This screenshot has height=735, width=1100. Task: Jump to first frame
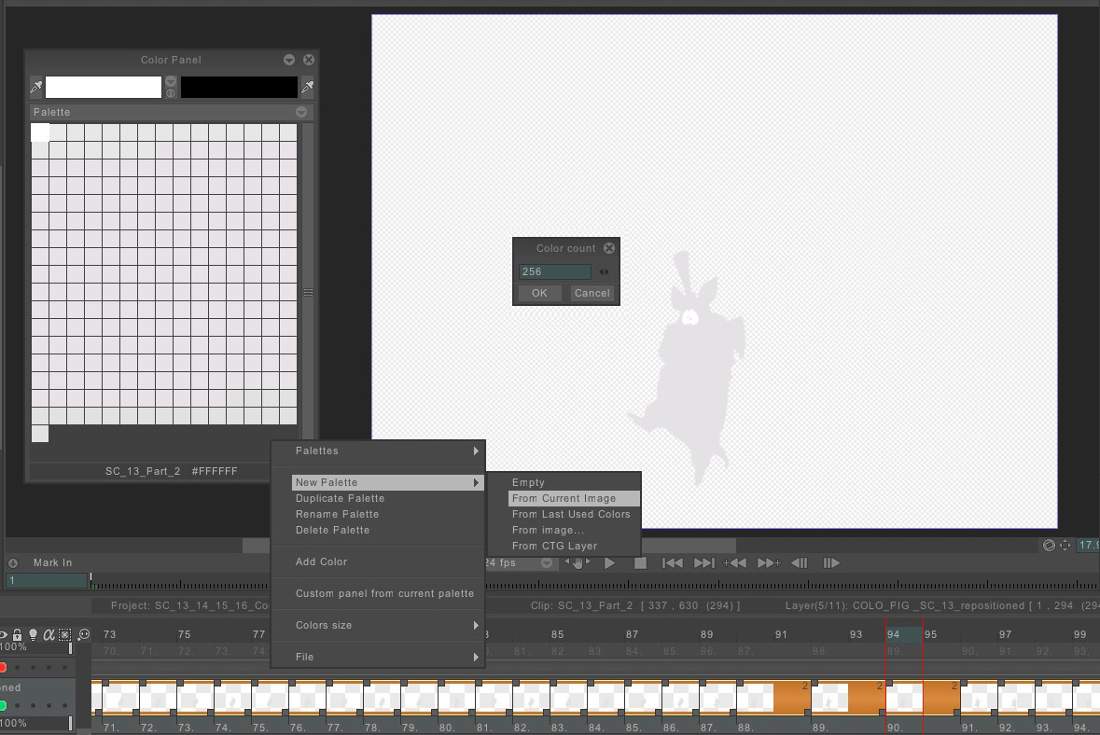672,563
